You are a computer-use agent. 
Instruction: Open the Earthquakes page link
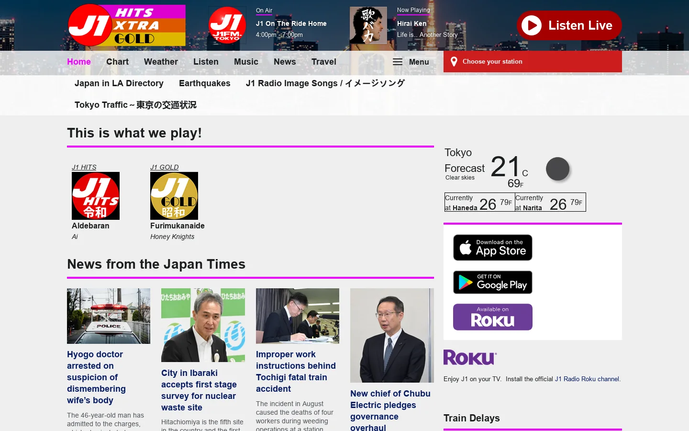tap(205, 83)
